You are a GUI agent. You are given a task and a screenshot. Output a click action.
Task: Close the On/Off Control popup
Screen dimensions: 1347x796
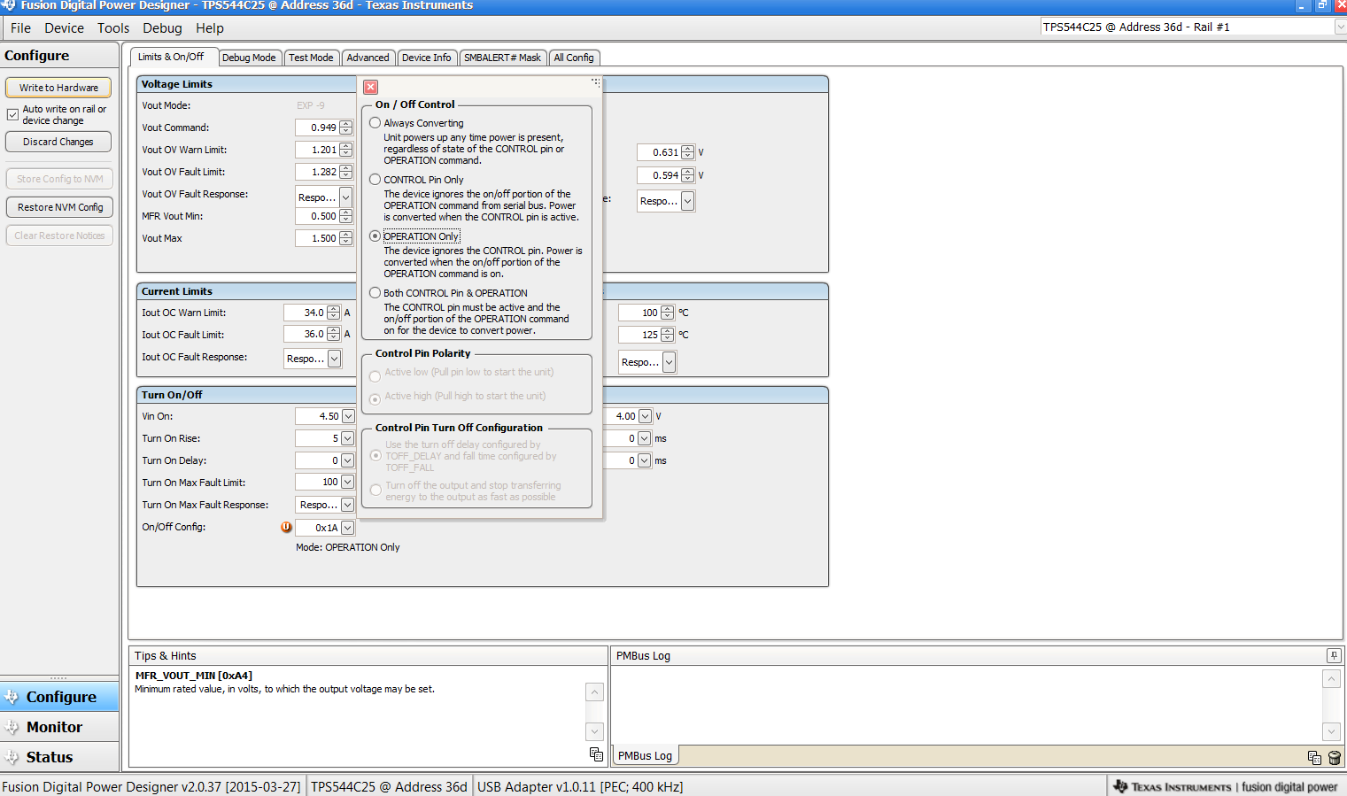[x=371, y=87]
